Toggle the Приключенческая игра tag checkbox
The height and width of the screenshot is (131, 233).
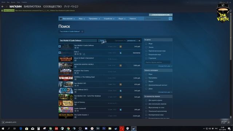coord(146,51)
